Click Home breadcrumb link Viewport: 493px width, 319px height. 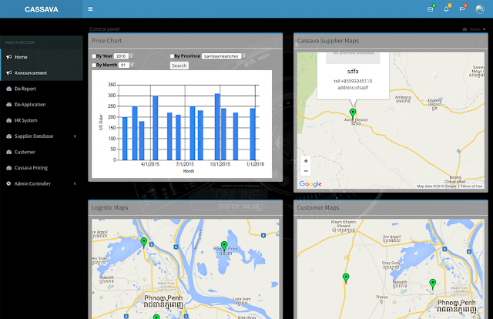click(475, 29)
